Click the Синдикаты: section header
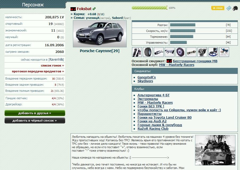 185,71
